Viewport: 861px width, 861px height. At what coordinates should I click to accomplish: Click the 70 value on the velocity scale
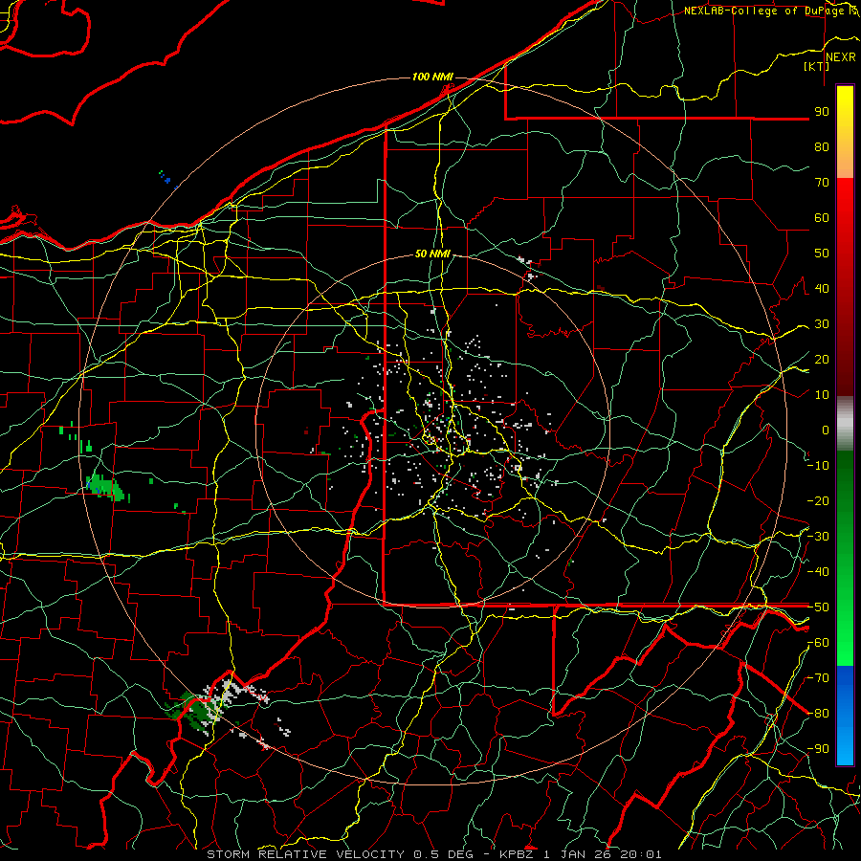pos(822,183)
